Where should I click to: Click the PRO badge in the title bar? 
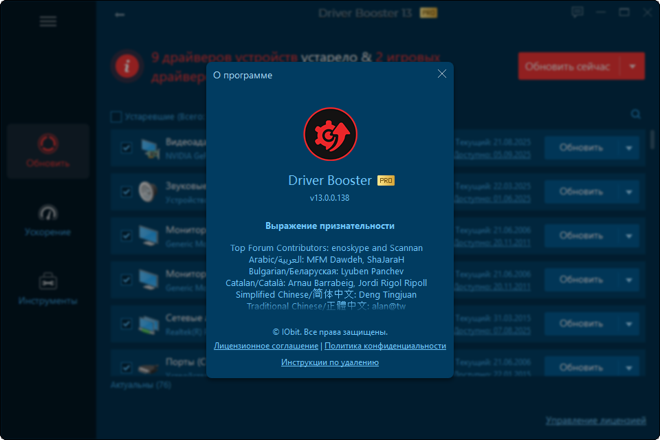tap(428, 13)
